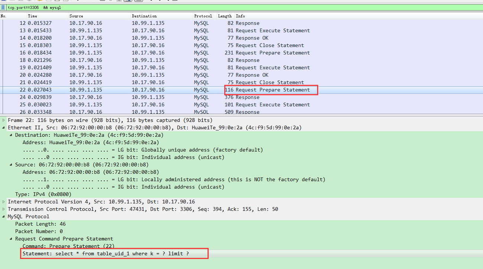Select packet 18 at time 0.021296
Image resolution: width=483 pixels, height=269 pixels.
click(241, 60)
